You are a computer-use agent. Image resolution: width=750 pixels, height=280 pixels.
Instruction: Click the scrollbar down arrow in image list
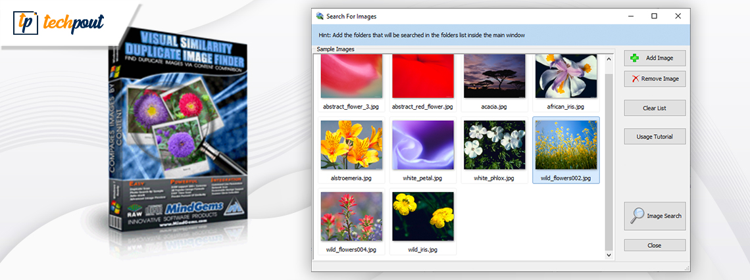609,254
